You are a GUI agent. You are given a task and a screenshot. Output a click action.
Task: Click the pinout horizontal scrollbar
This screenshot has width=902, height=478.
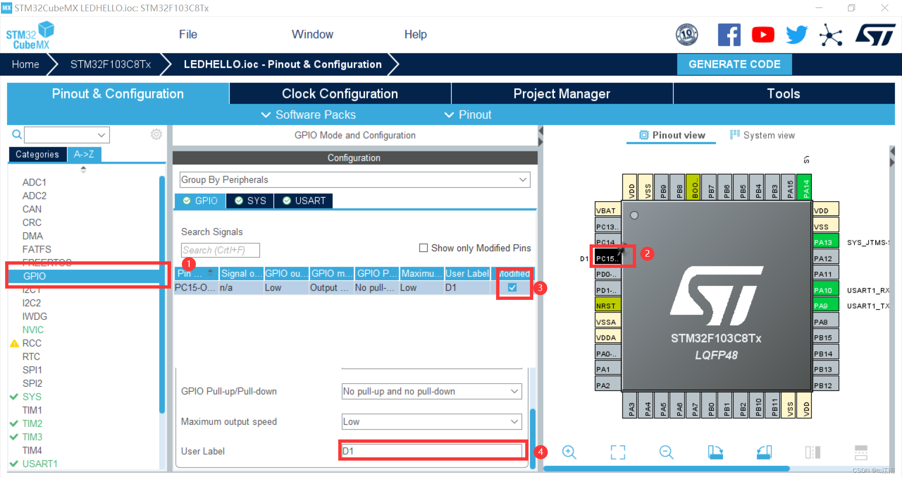coord(666,469)
